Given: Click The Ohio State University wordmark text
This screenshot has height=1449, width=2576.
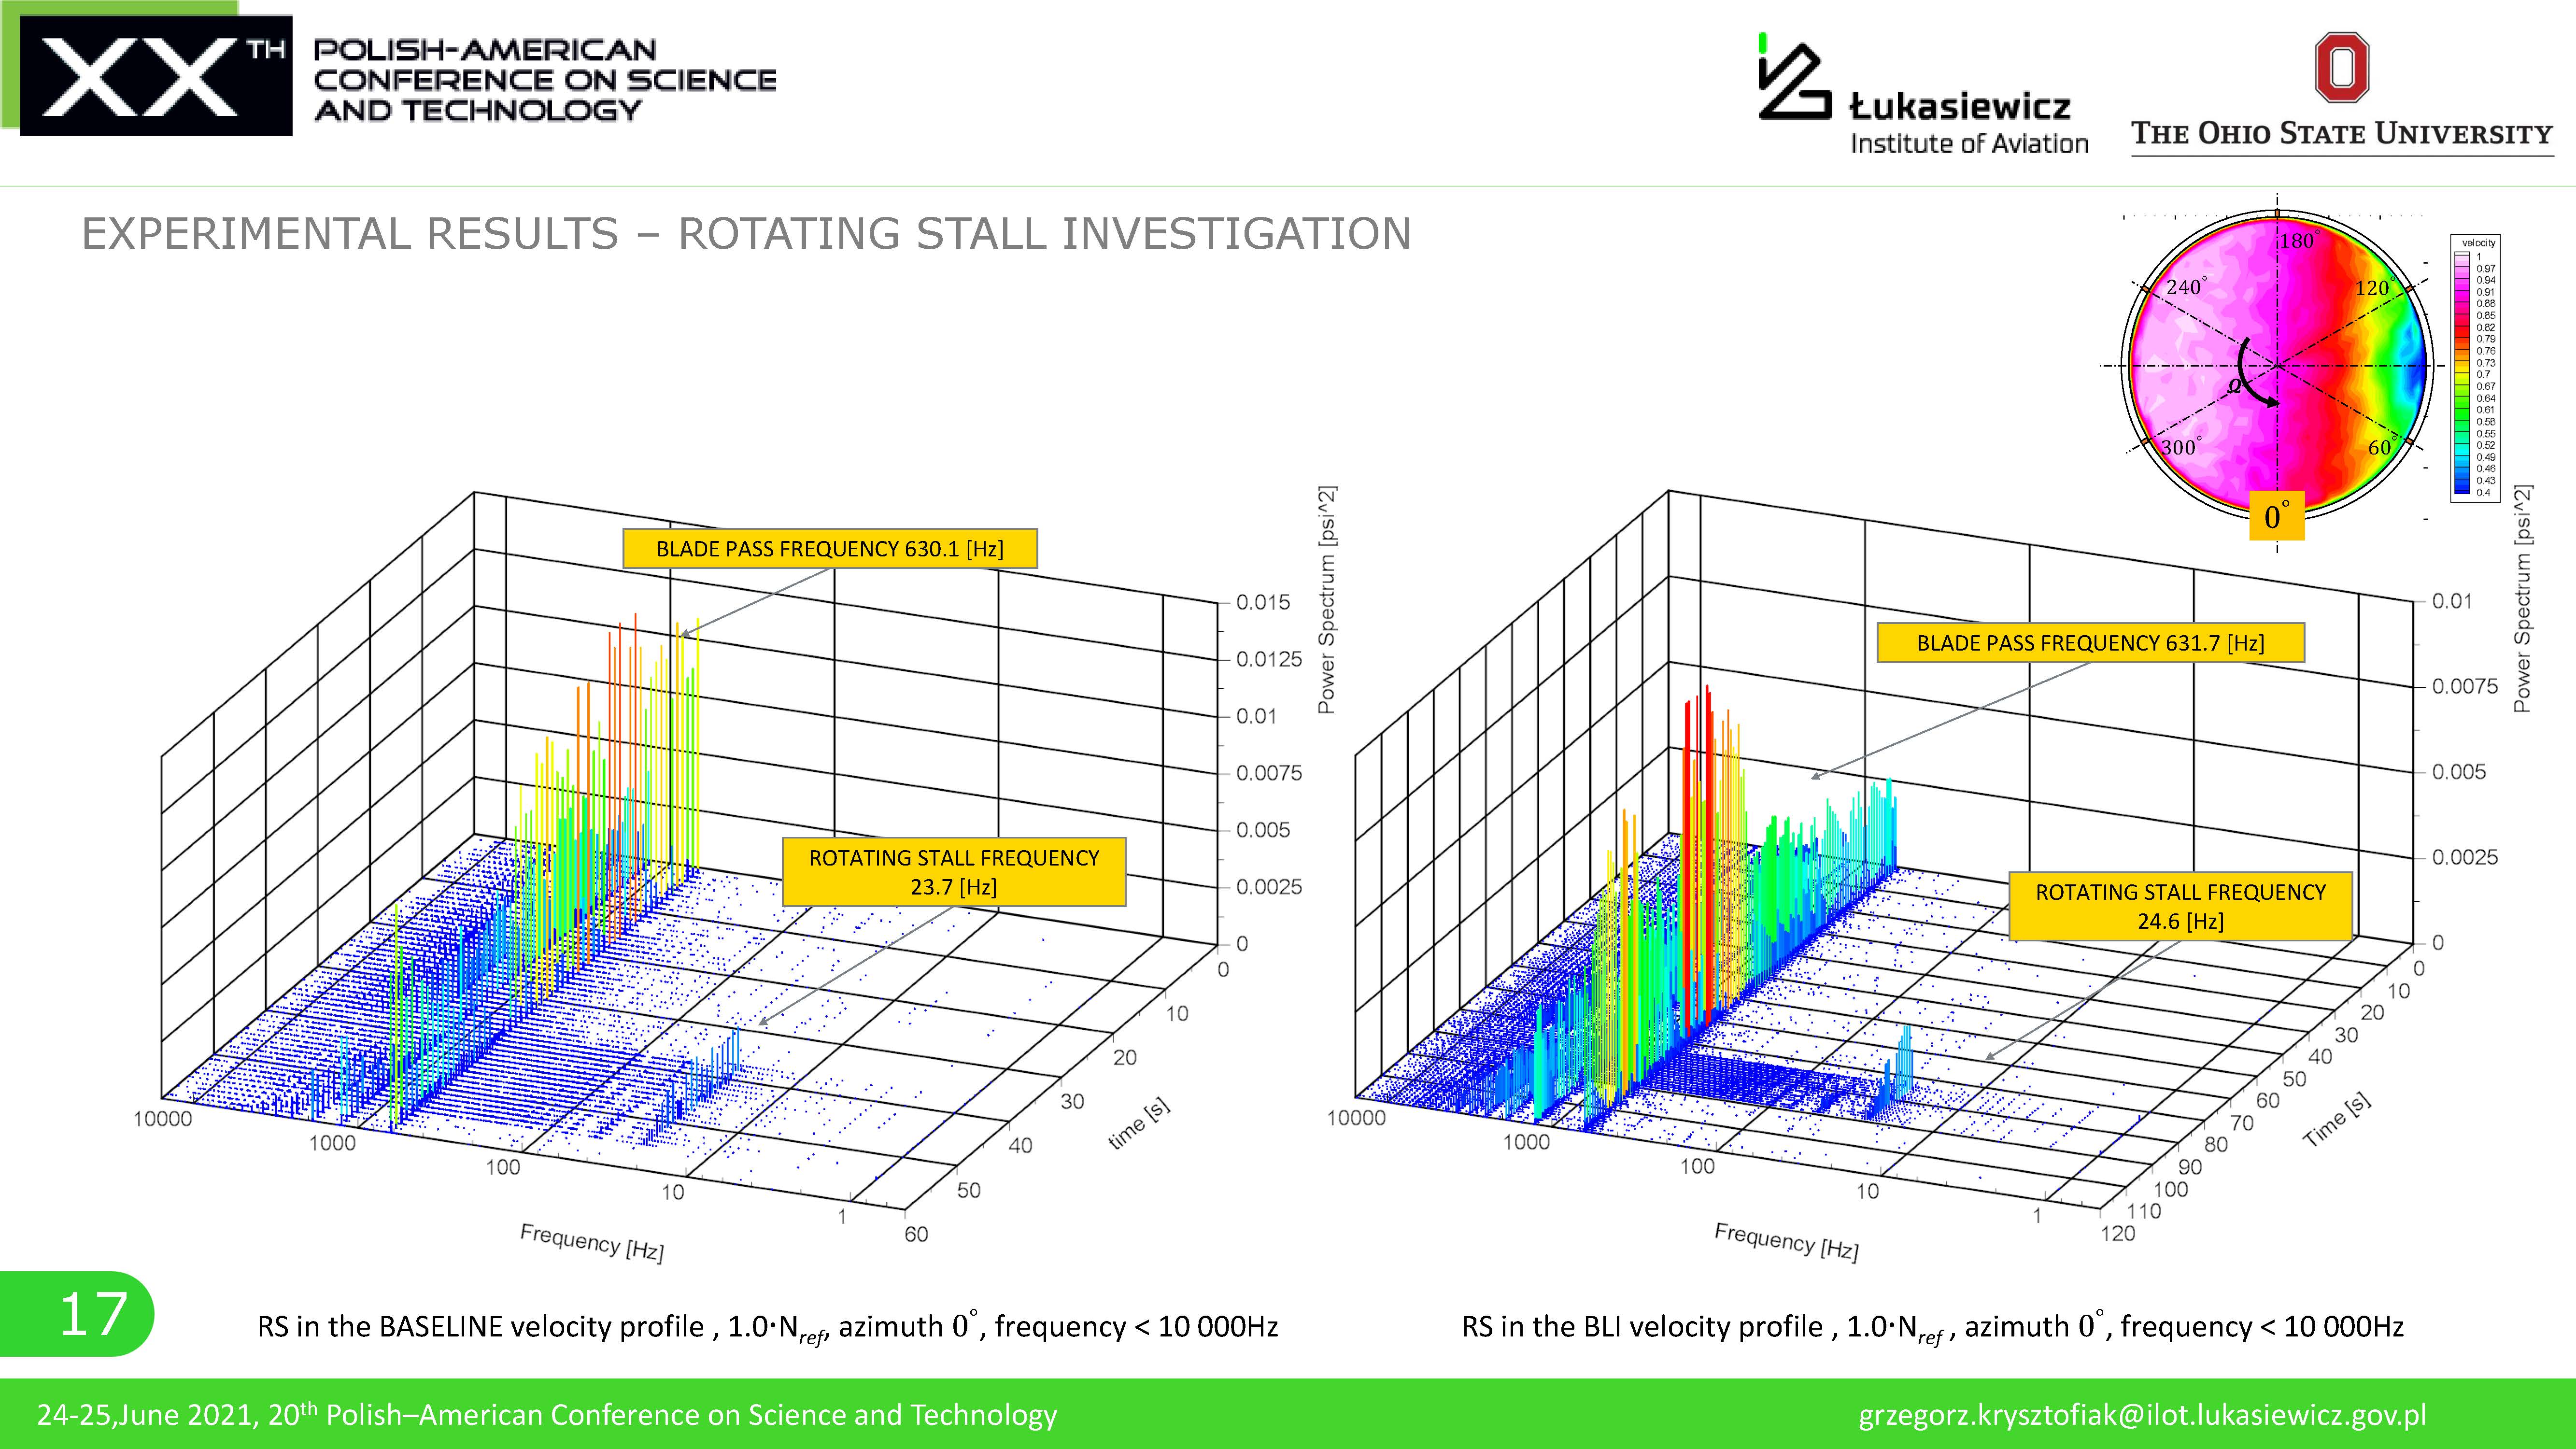Looking at the screenshot, I should click(2341, 134).
